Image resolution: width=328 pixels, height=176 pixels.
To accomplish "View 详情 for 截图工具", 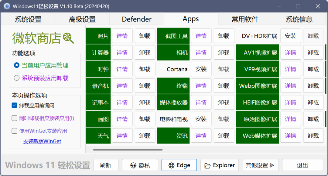I will point(201,36).
